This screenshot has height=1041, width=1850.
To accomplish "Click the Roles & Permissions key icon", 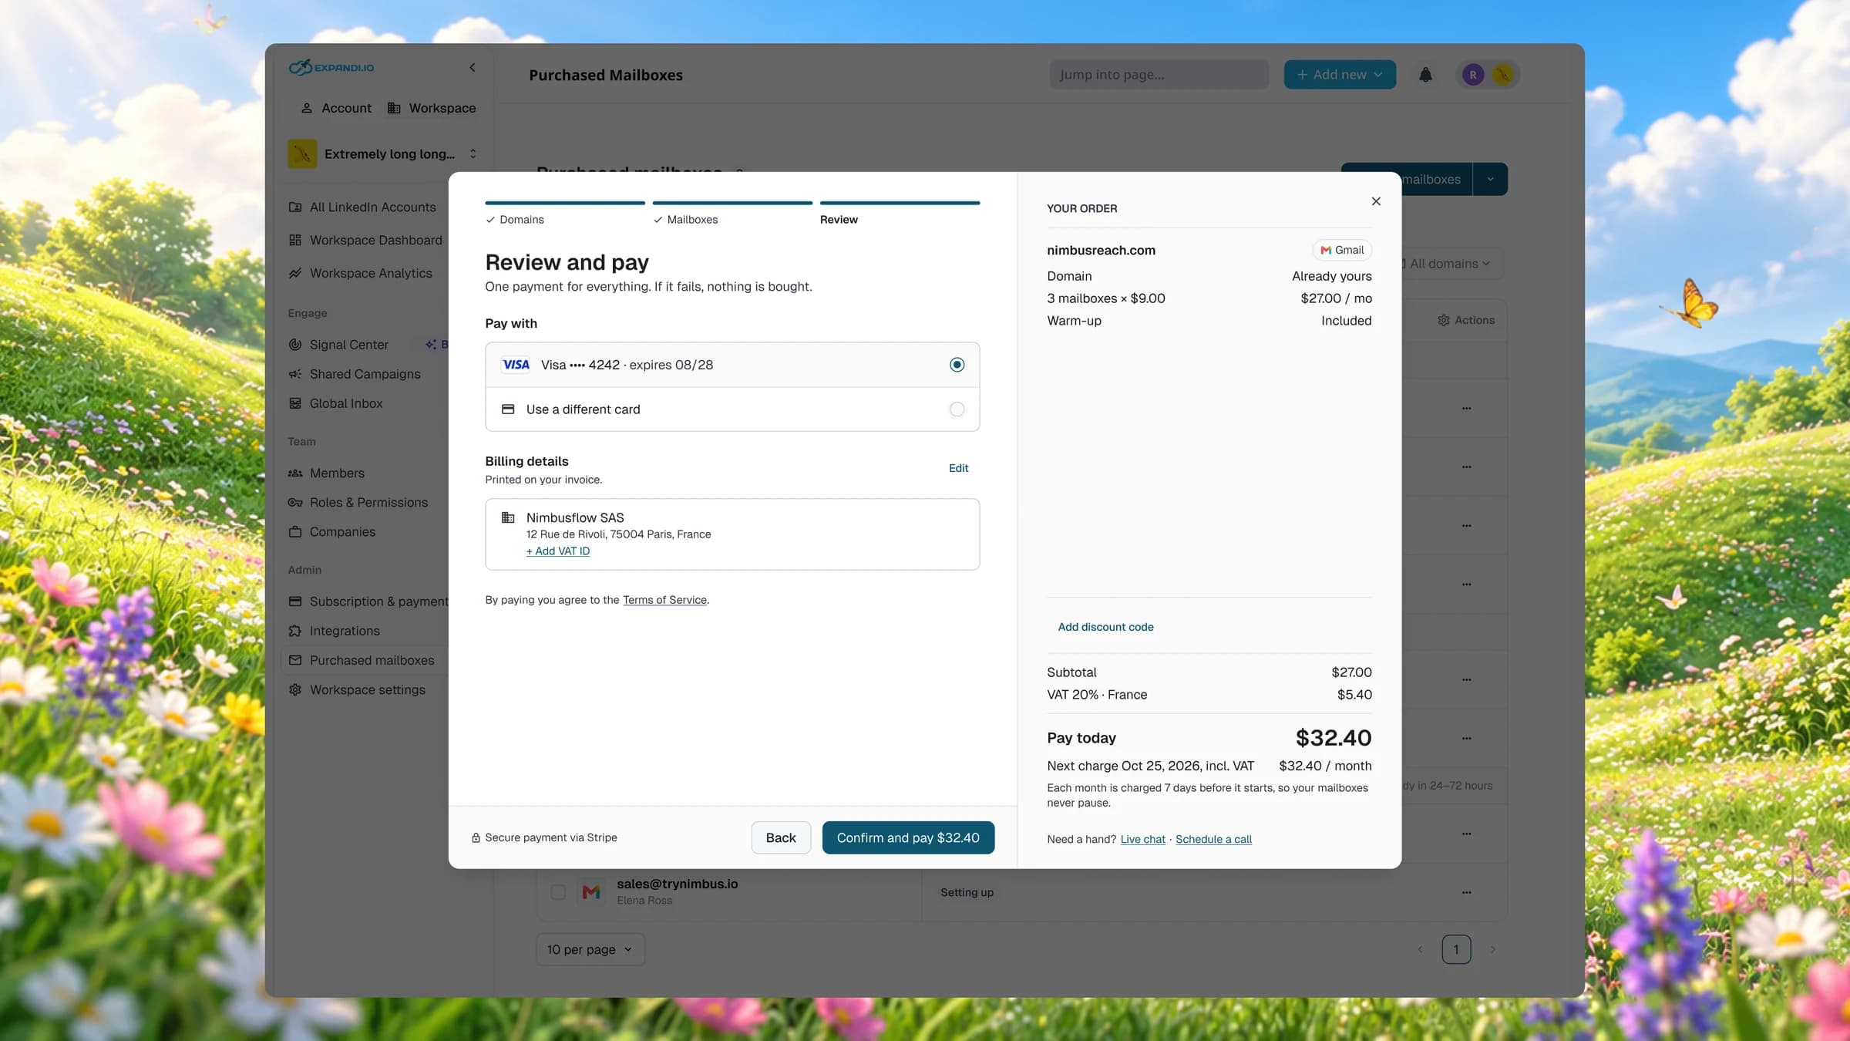I will click(x=295, y=503).
